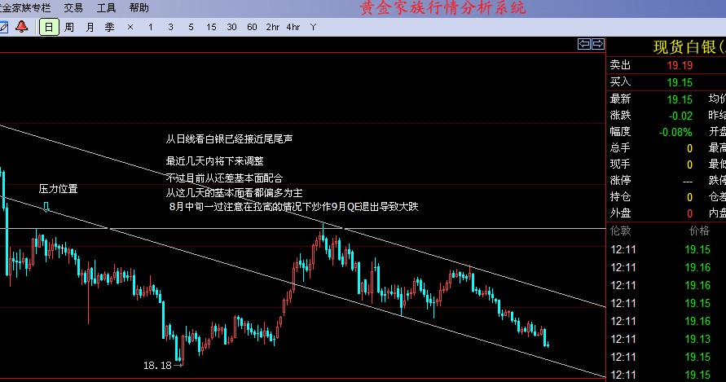Screen dimensions: 726x382
Task: Select the 30 minute timeframe
Action: (x=231, y=28)
